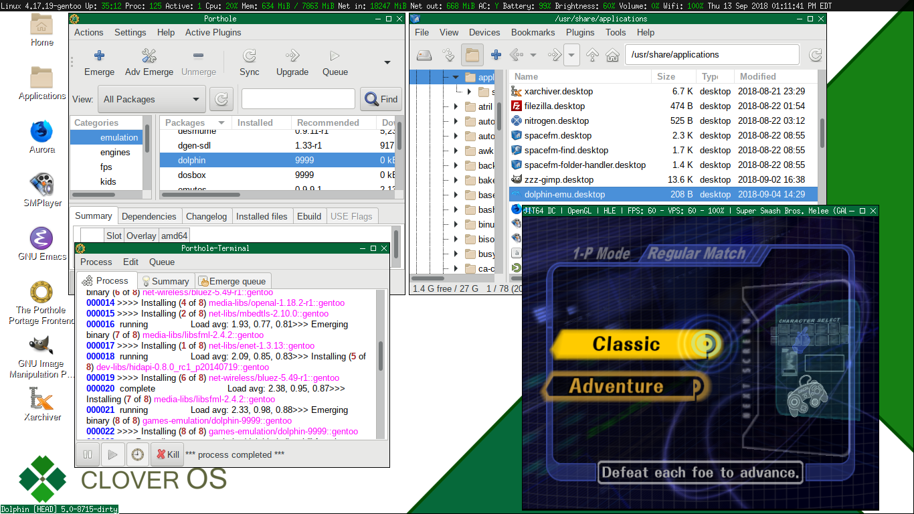Expand the busy folder in SpaceFM tree
This screenshot has height=514, width=914.
point(456,254)
